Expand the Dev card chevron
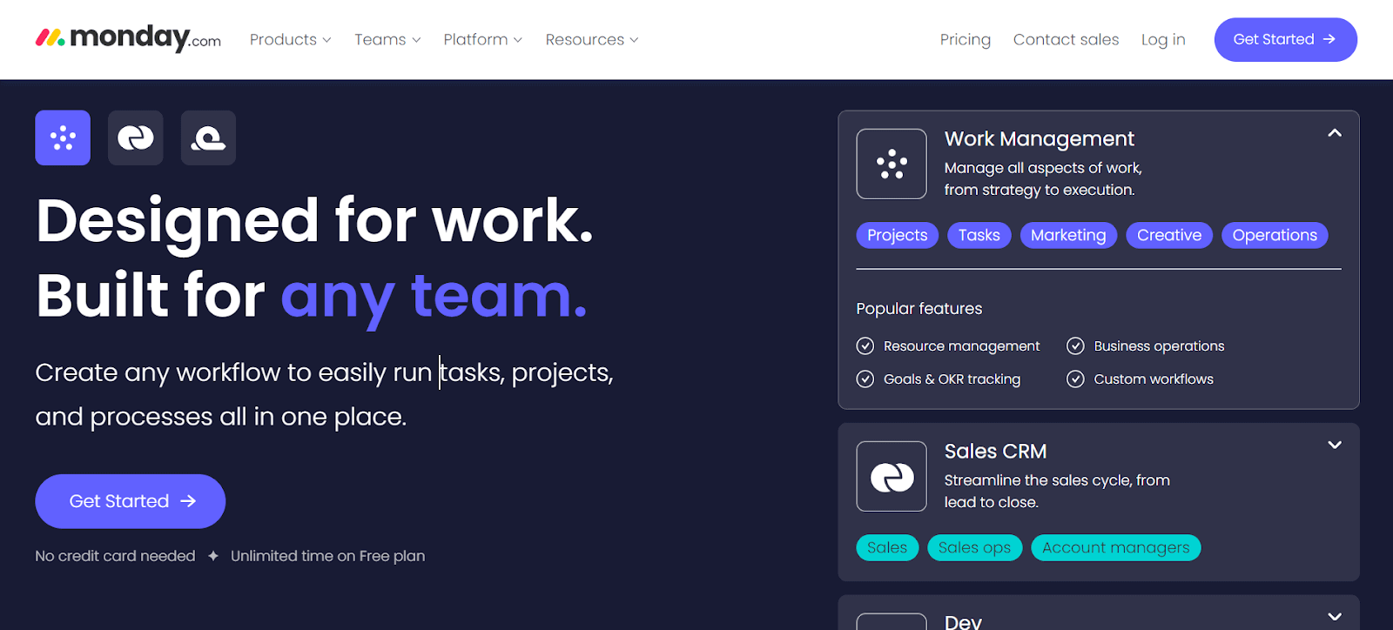This screenshot has width=1393, height=630. point(1335,616)
